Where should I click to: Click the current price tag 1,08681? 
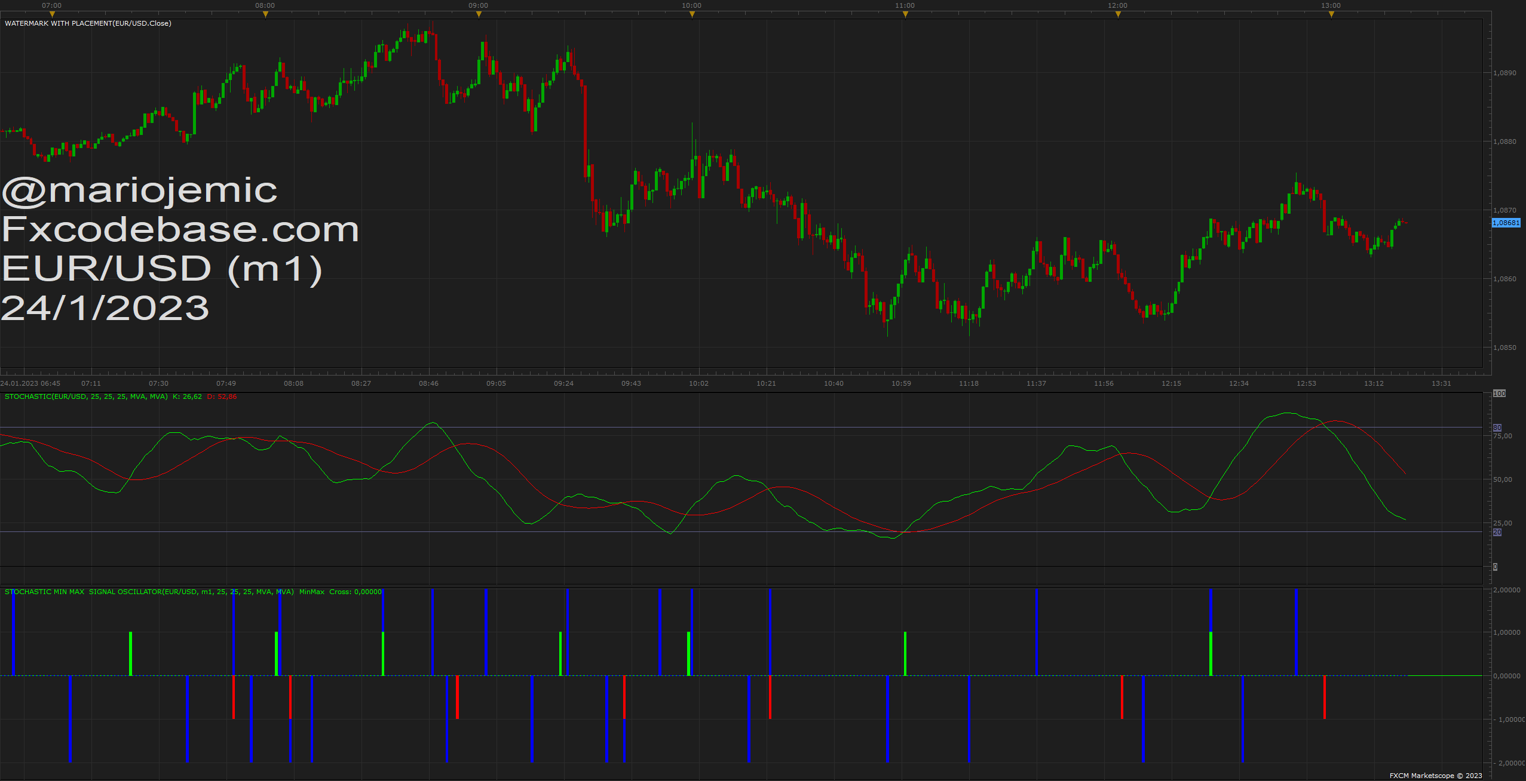(1506, 223)
